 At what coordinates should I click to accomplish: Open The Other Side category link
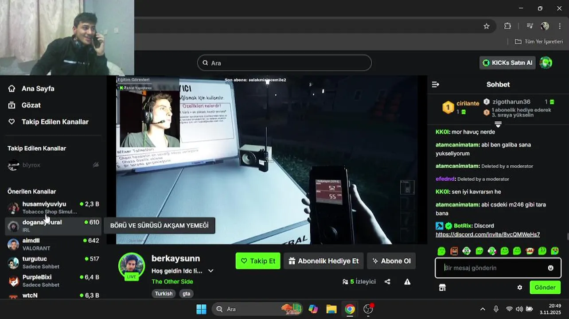[172, 281]
